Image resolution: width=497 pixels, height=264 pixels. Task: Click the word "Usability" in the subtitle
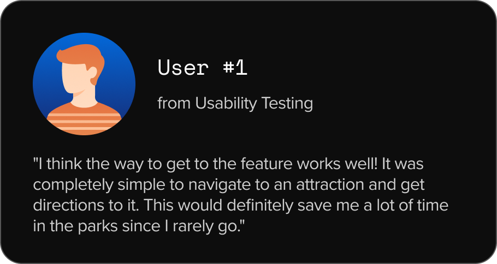click(226, 104)
